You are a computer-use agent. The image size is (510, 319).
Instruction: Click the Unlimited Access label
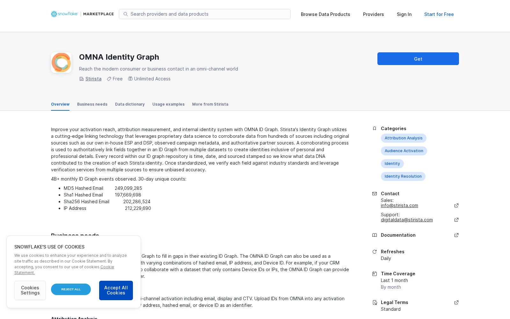pyautogui.click(x=152, y=79)
